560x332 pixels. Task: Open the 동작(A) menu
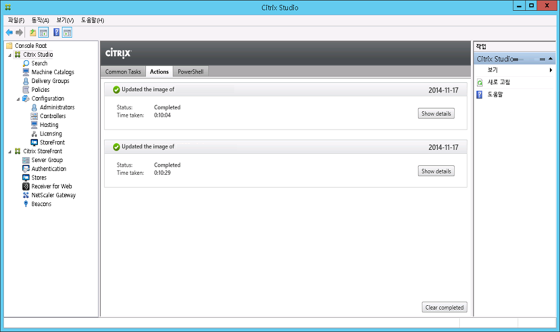(x=40, y=20)
